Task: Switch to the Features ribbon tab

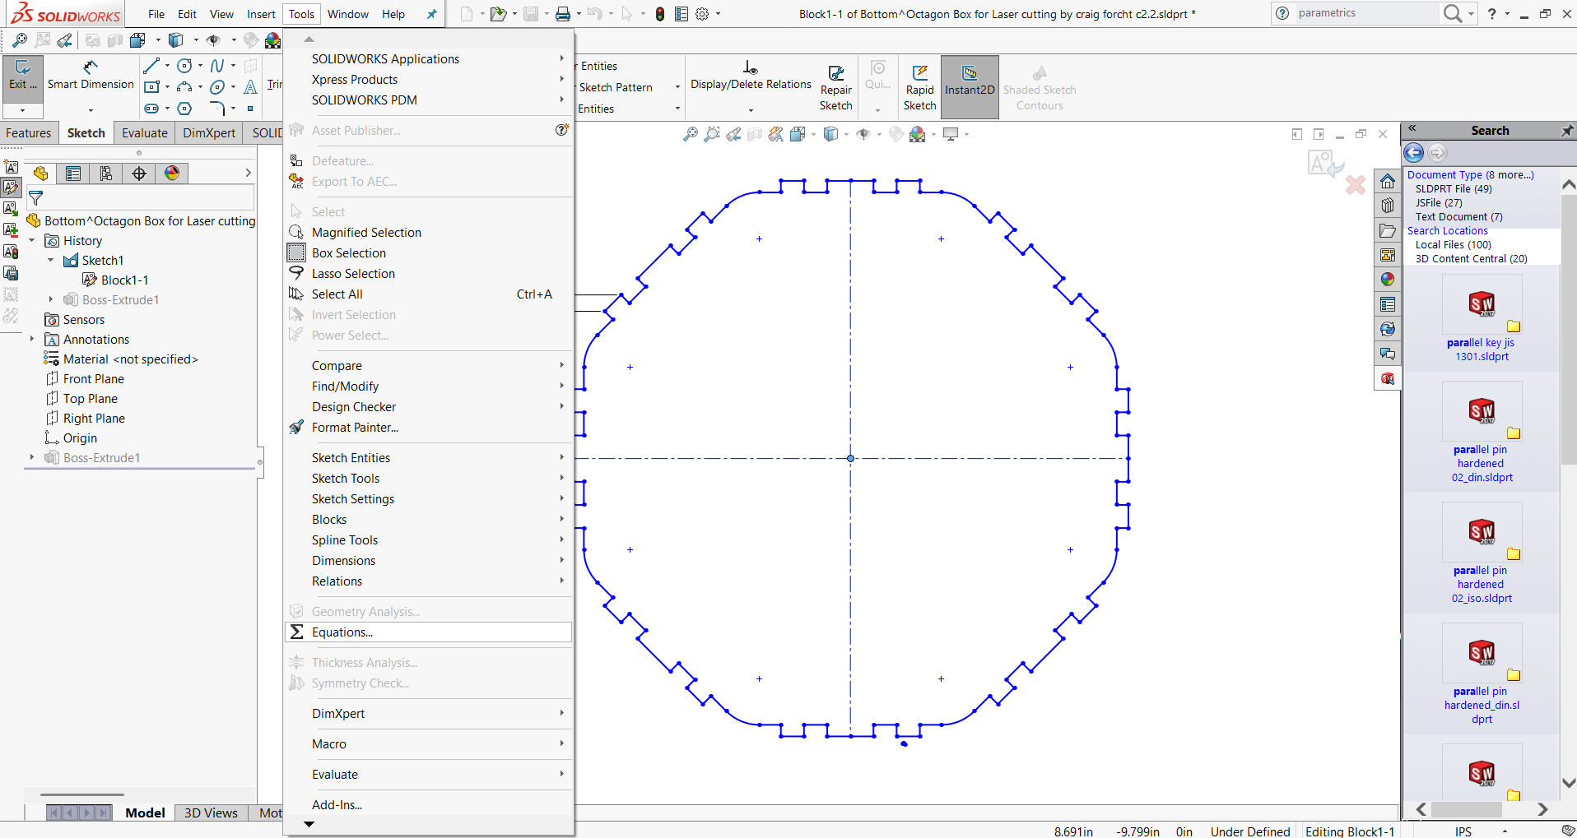Action: click(29, 133)
